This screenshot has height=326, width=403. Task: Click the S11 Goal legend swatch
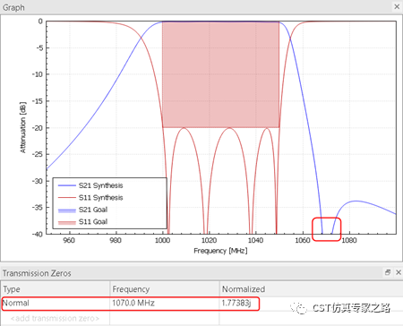67,222
